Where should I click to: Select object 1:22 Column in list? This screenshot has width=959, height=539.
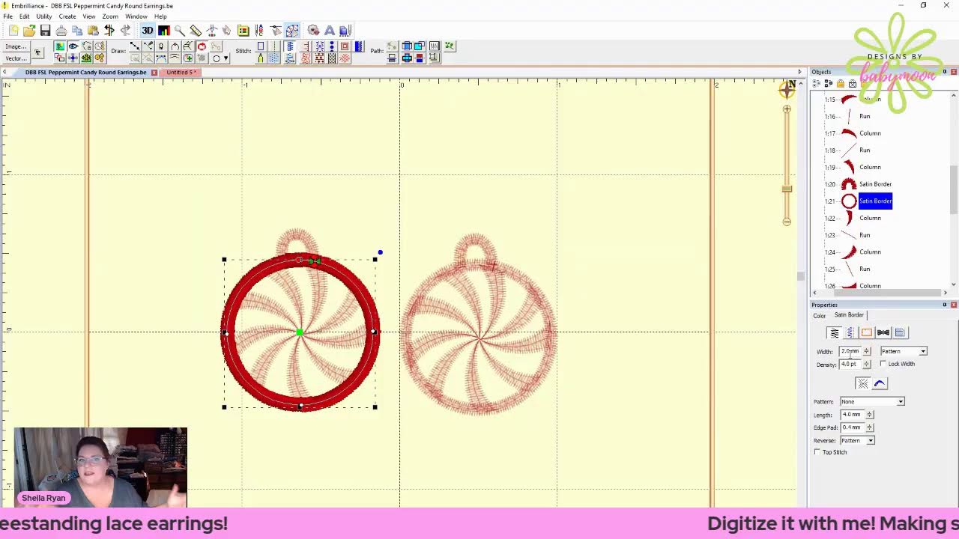870,218
